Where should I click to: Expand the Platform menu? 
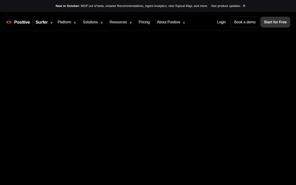point(67,22)
